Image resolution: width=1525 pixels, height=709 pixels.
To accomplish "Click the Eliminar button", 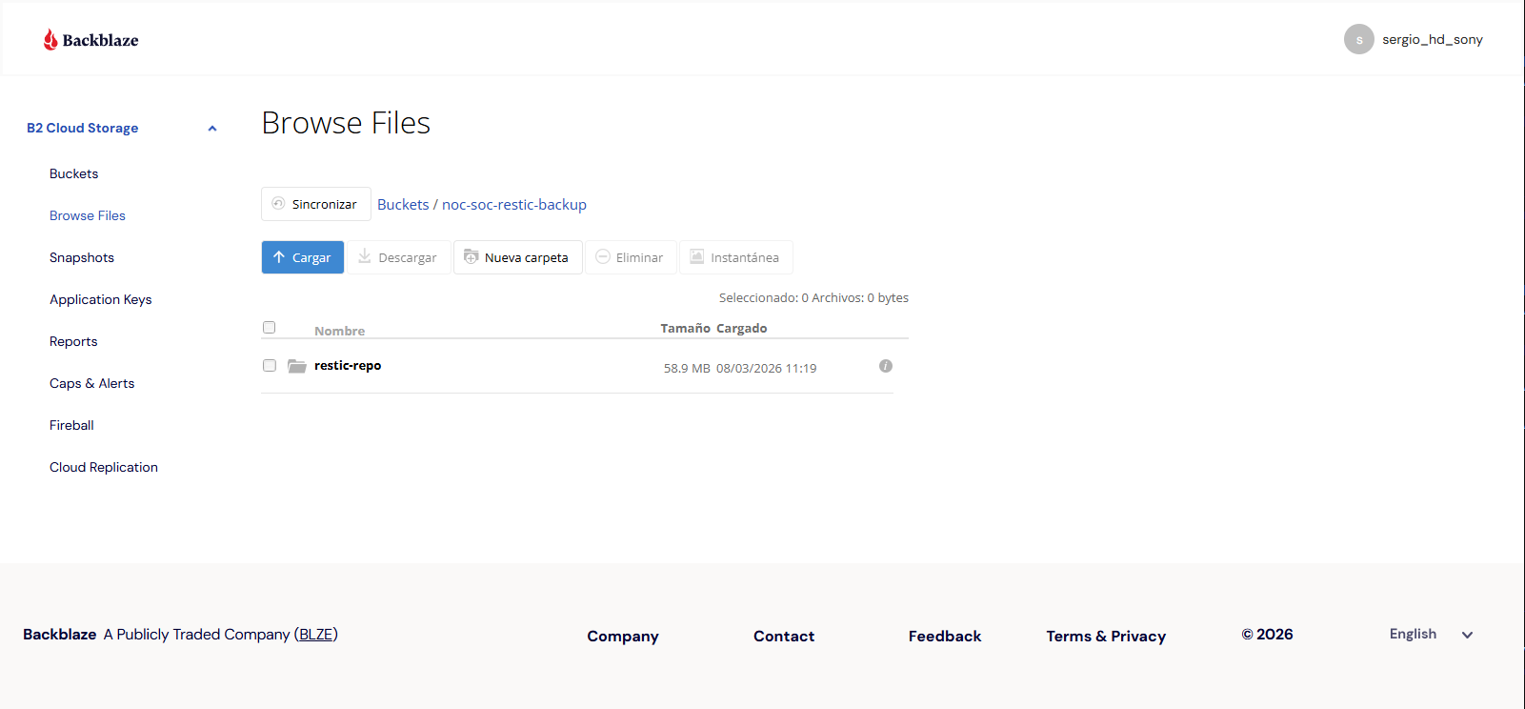I will (x=631, y=257).
